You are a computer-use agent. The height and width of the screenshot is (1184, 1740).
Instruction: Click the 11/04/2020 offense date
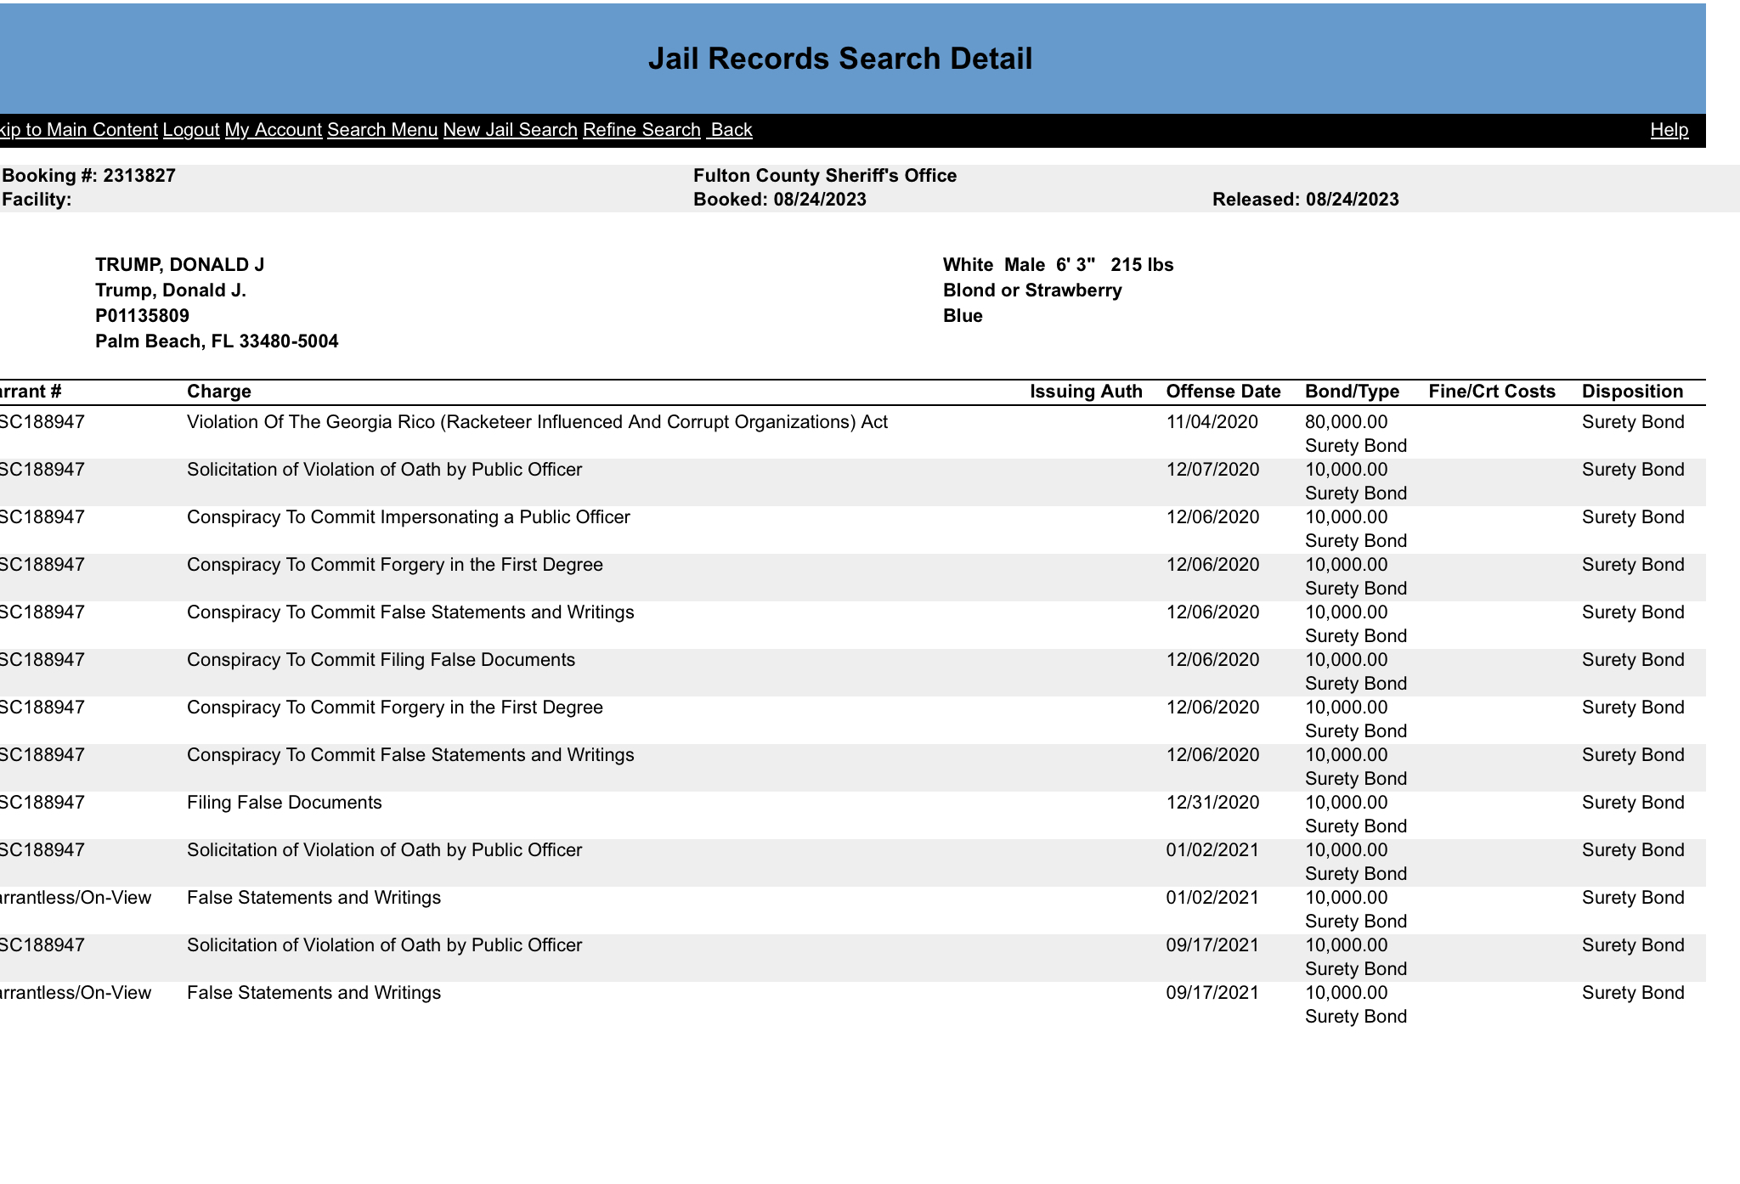tap(1212, 422)
